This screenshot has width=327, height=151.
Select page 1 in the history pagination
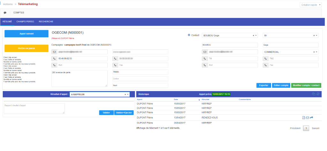tap(306, 128)
